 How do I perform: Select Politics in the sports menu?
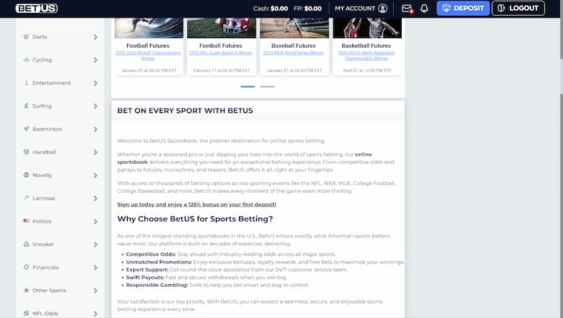[42, 222]
